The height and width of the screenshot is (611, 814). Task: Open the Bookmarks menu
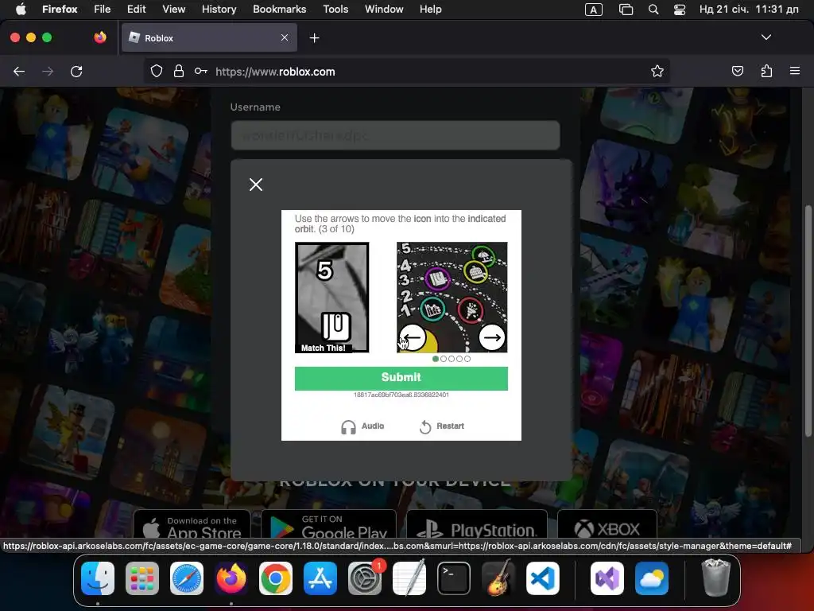279,10
